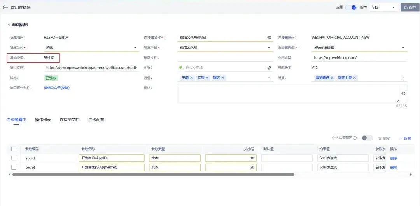Remove the 媒体工具 scene tag
420x206 pixels.
click(355, 78)
